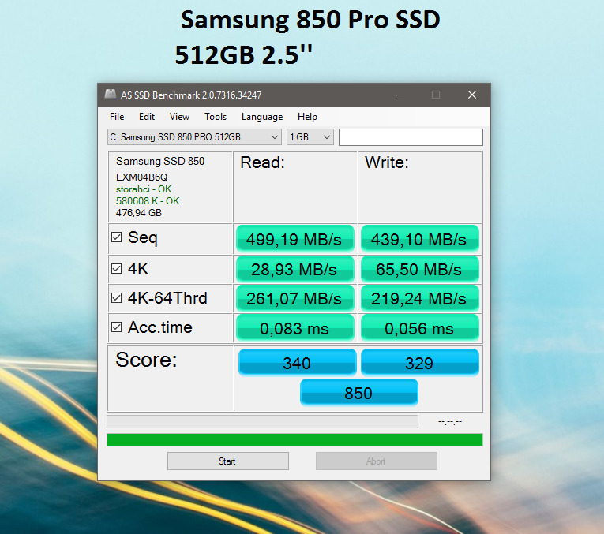
Task: Open the Help menu
Action: (307, 117)
